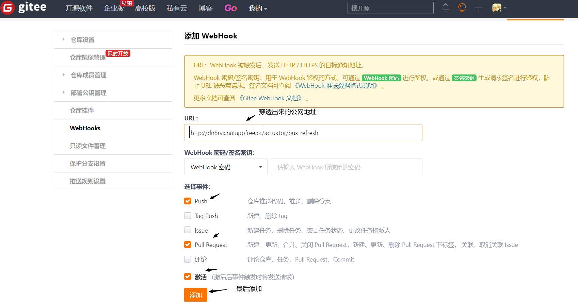Check the Tag Push event checkbox

tap(188, 216)
